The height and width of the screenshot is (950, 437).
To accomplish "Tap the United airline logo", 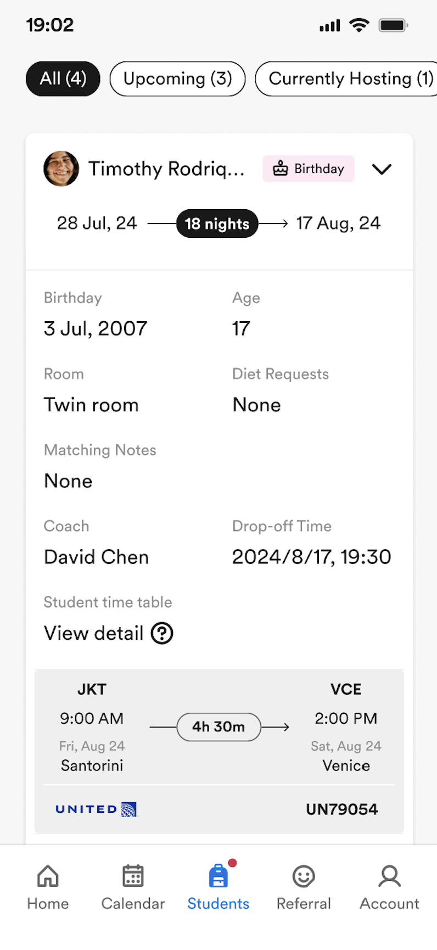I will (x=96, y=809).
